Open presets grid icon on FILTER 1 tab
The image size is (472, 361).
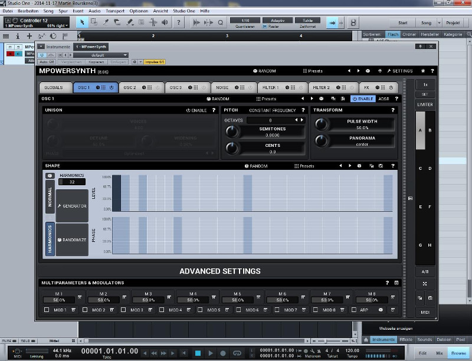293,87
